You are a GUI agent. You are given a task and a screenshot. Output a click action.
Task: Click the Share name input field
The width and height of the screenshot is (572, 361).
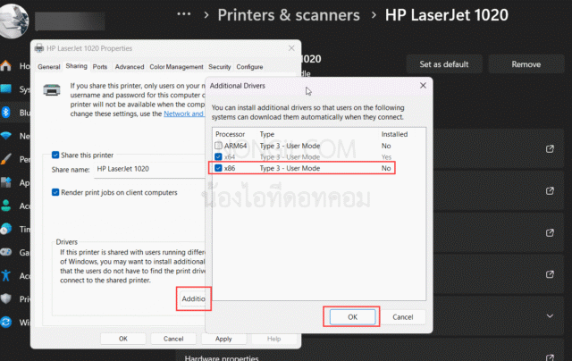coord(149,169)
